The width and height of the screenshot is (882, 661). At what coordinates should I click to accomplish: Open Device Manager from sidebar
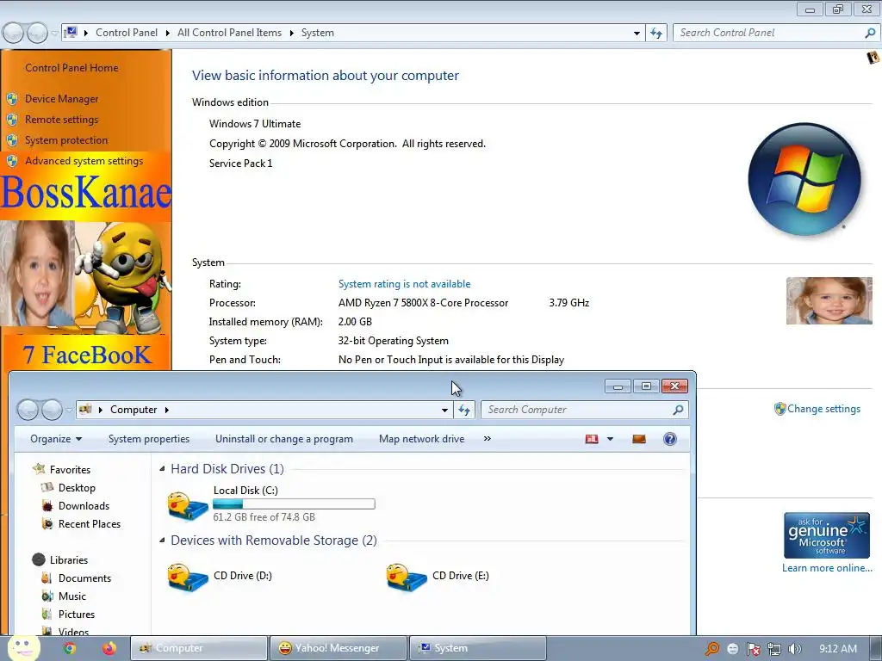[x=61, y=99]
